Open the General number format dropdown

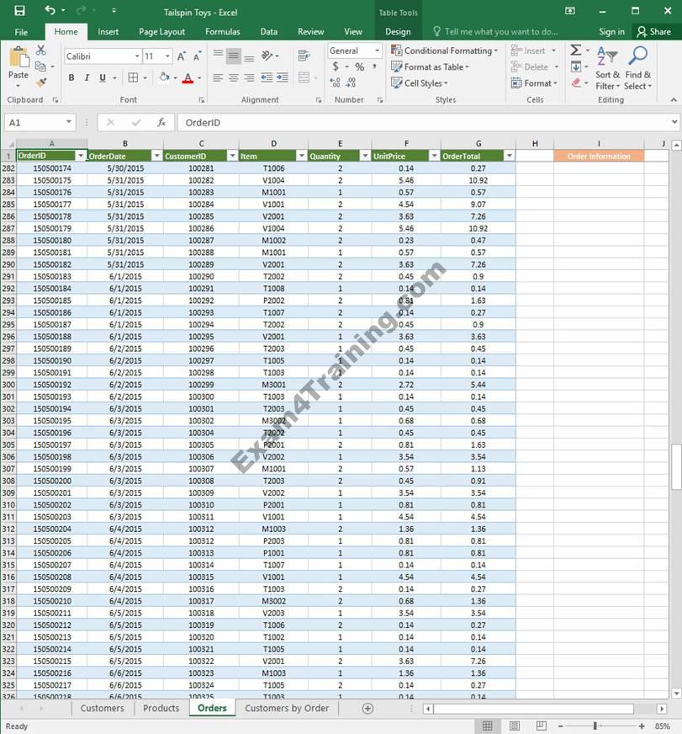point(376,51)
